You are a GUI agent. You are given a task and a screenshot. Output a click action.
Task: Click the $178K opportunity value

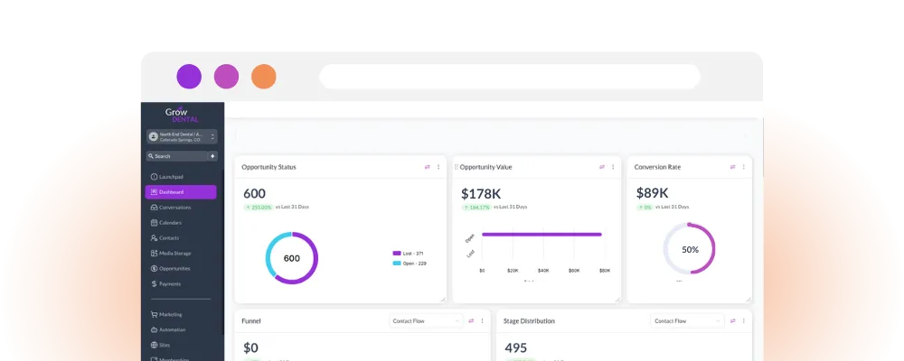coord(482,193)
